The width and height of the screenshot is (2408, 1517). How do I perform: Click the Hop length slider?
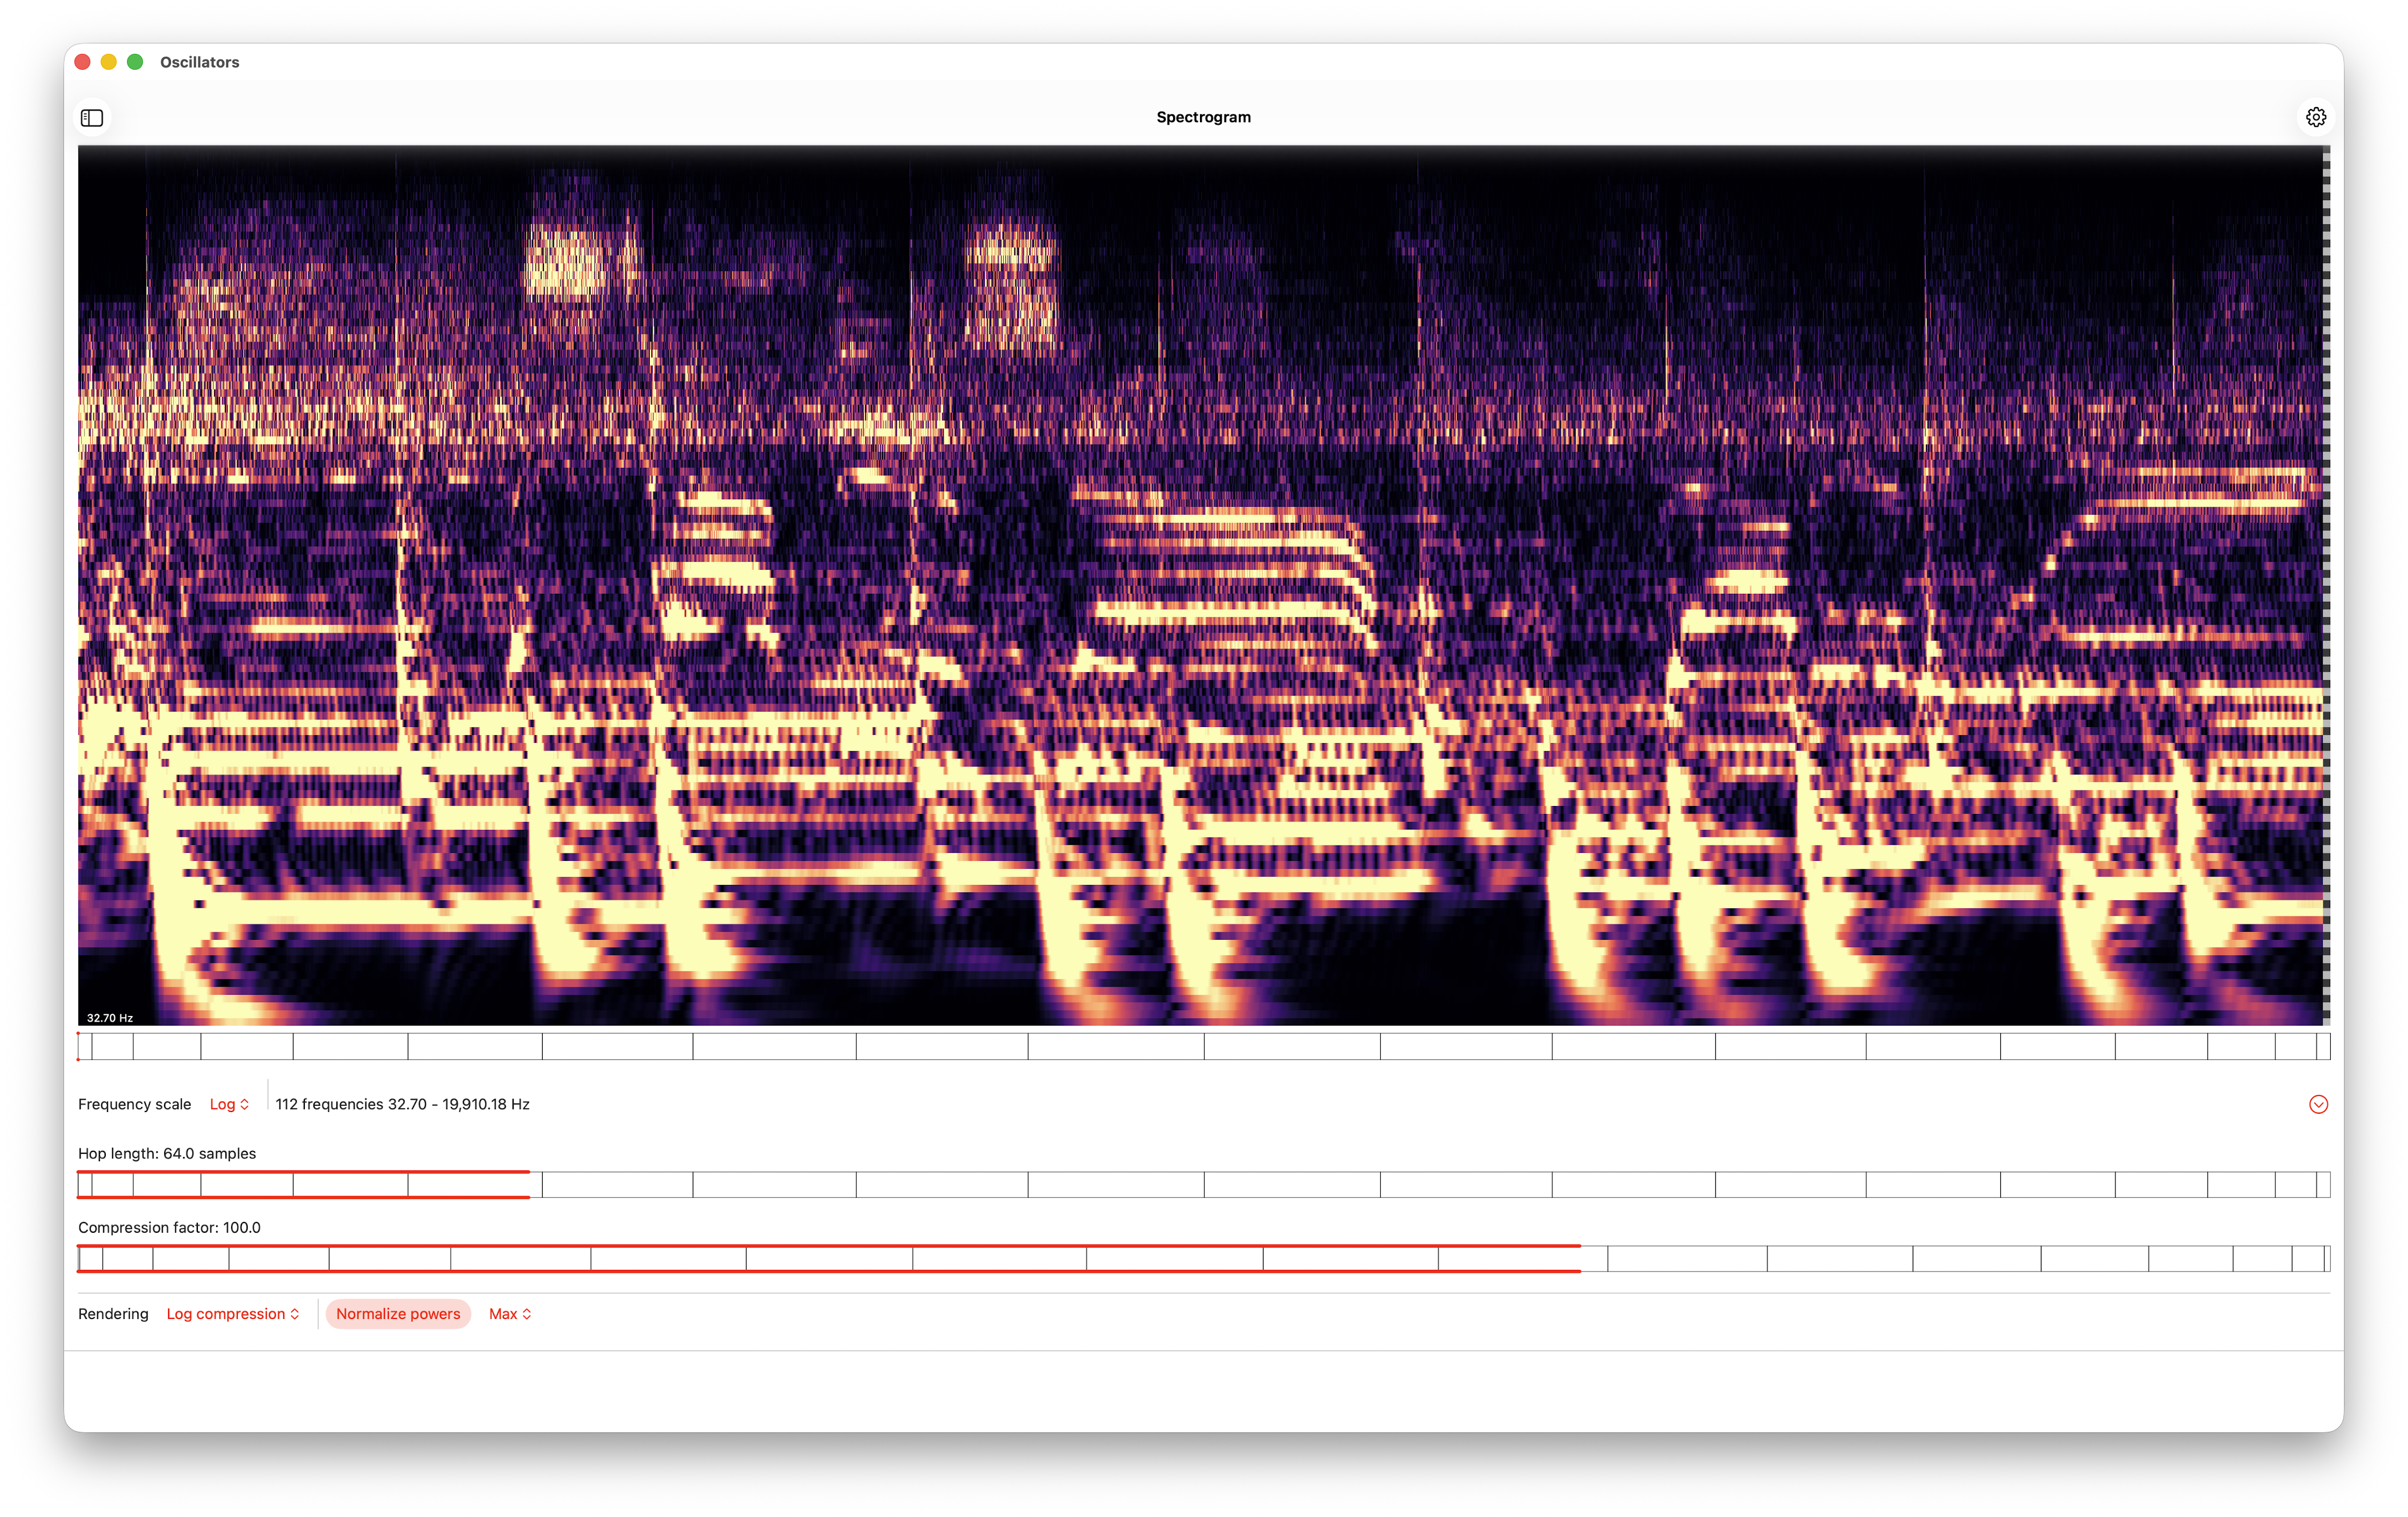[1204, 1184]
